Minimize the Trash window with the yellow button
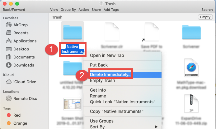Viewport: 216px width, 129px height. coord(11,4)
